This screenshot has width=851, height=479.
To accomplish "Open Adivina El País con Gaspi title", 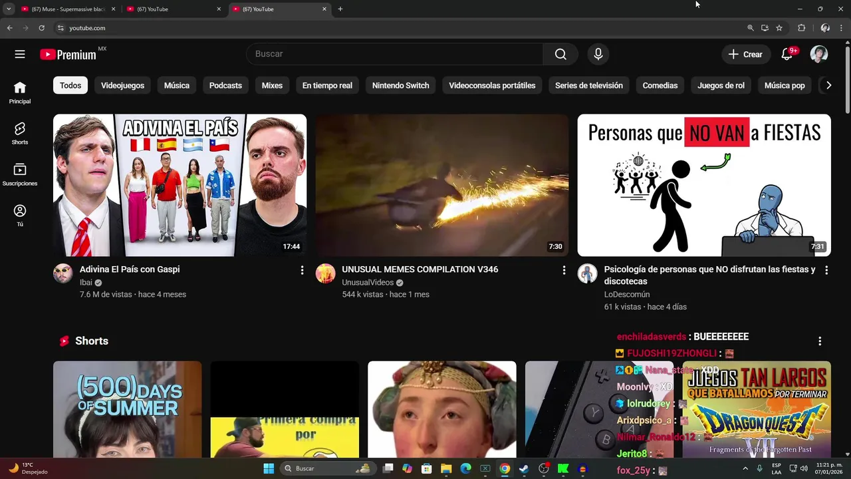I will click(130, 269).
